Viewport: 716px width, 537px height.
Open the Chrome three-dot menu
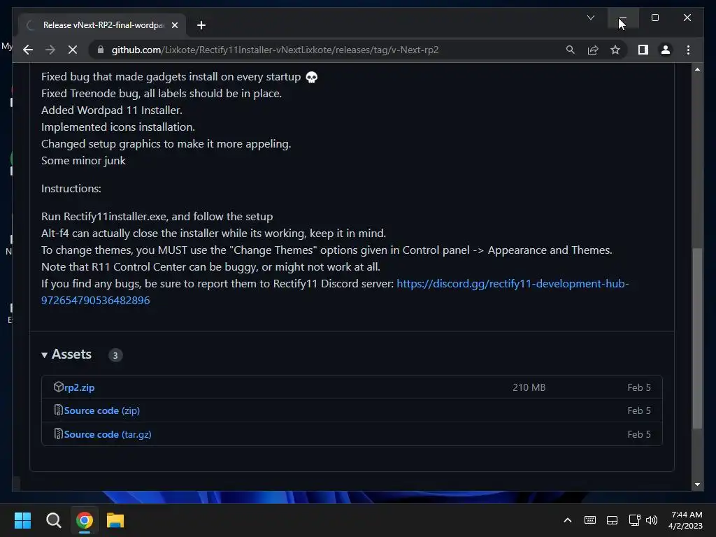pyautogui.click(x=688, y=50)
